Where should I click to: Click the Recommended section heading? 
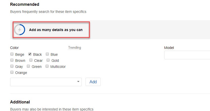[x=25, y=4]
